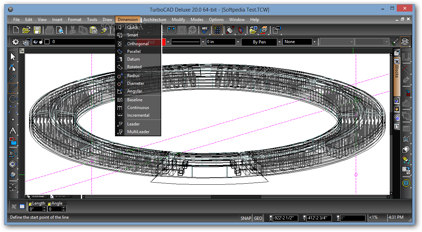This screenshot has width=422, height=232.
Task: Pick Baseline dimension entry
Action: (138, 100)
